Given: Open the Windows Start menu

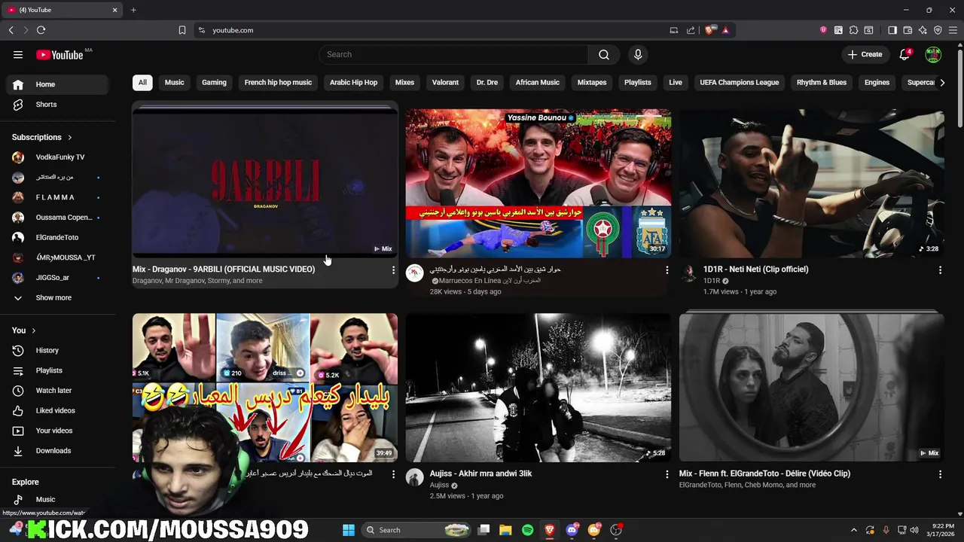Looking at the screenshot, I should tap(349, 530).
